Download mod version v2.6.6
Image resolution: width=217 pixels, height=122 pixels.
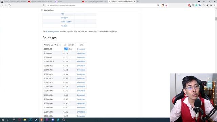(x=81, y=66)
